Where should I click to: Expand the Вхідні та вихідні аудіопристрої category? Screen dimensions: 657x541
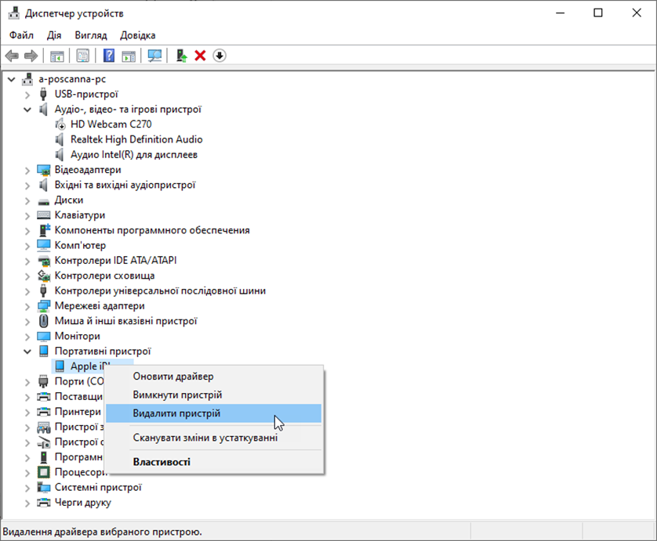tap(27, 186)
